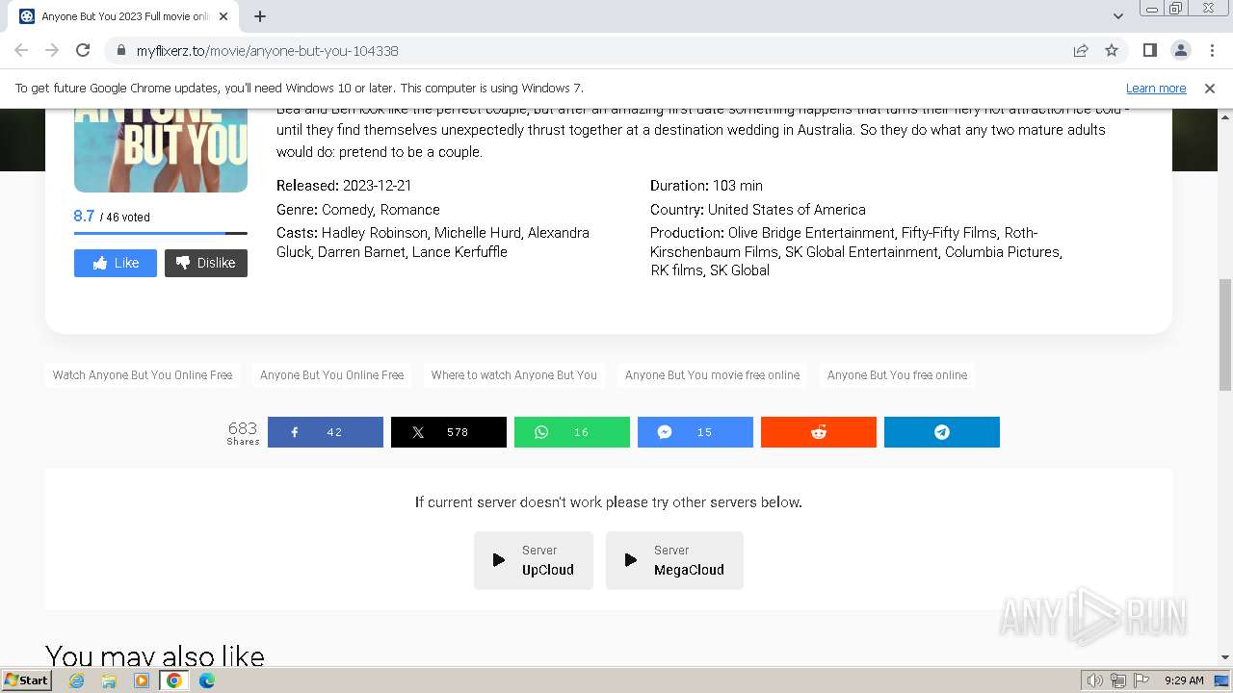Open the Comedy genre link
Viewport: 1233px width, 693px height.
coord(347,210)
